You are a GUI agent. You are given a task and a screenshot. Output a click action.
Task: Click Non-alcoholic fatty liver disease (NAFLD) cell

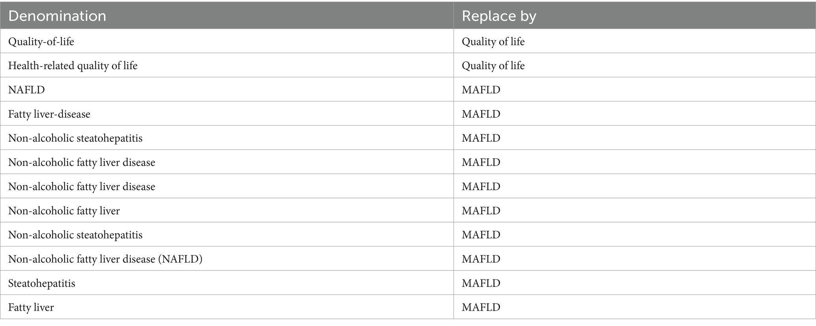pyautogui.click(x=105, y=259)
